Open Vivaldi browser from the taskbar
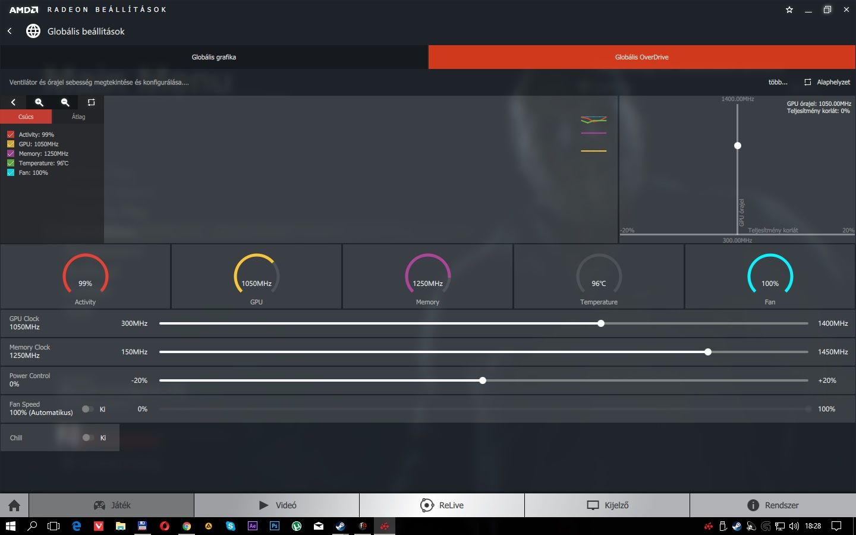Viewport: 856px width, 535px height. 98,526
